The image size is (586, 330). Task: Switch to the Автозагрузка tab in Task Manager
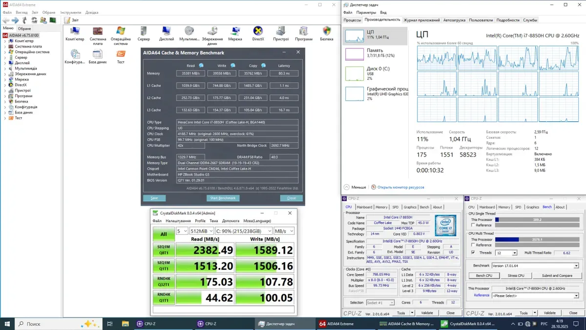(x=454, y=20)
